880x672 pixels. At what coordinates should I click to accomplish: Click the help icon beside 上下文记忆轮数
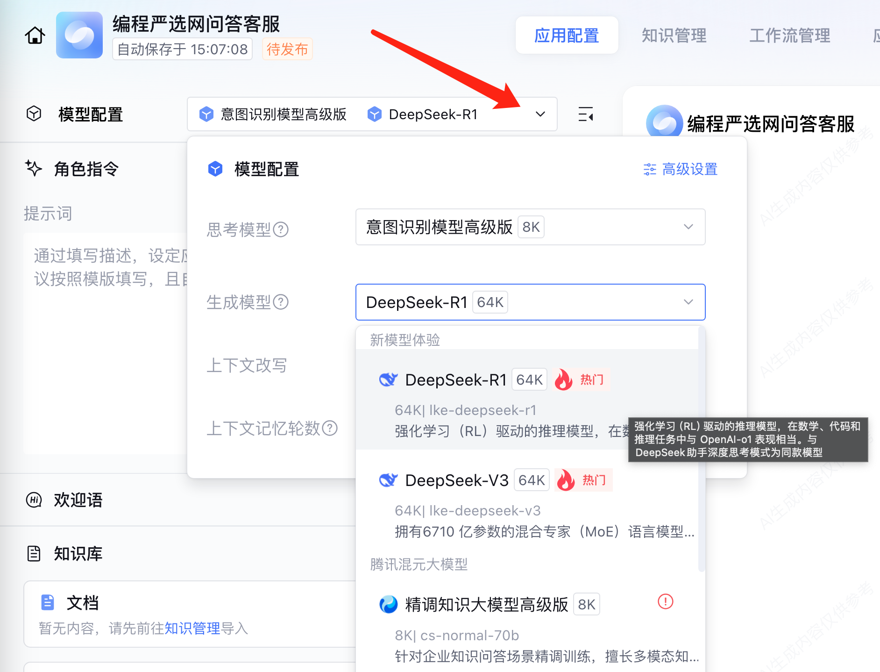coord(330,428)
